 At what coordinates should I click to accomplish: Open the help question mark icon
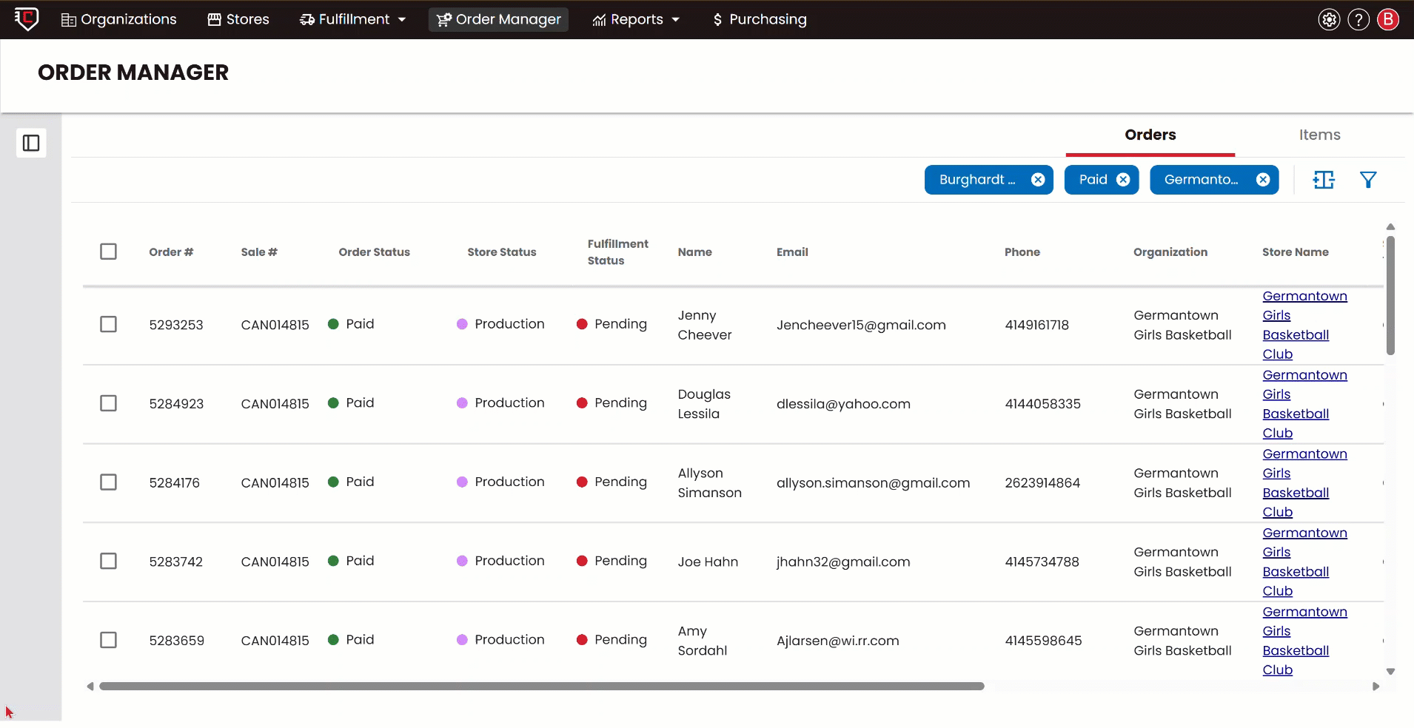click(x=1358, y=19)
